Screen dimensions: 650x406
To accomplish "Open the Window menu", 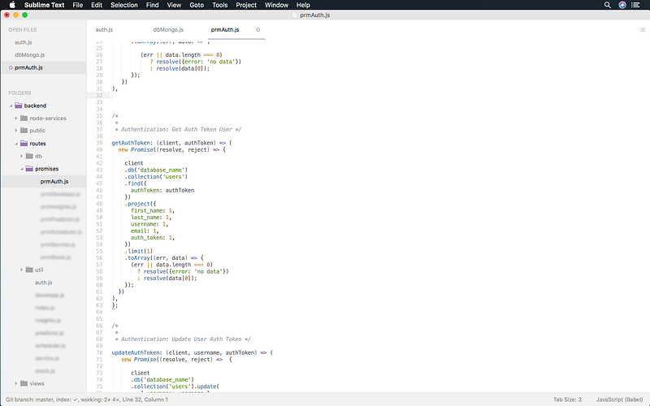I will pyautogui.click(x=276, y=5).
